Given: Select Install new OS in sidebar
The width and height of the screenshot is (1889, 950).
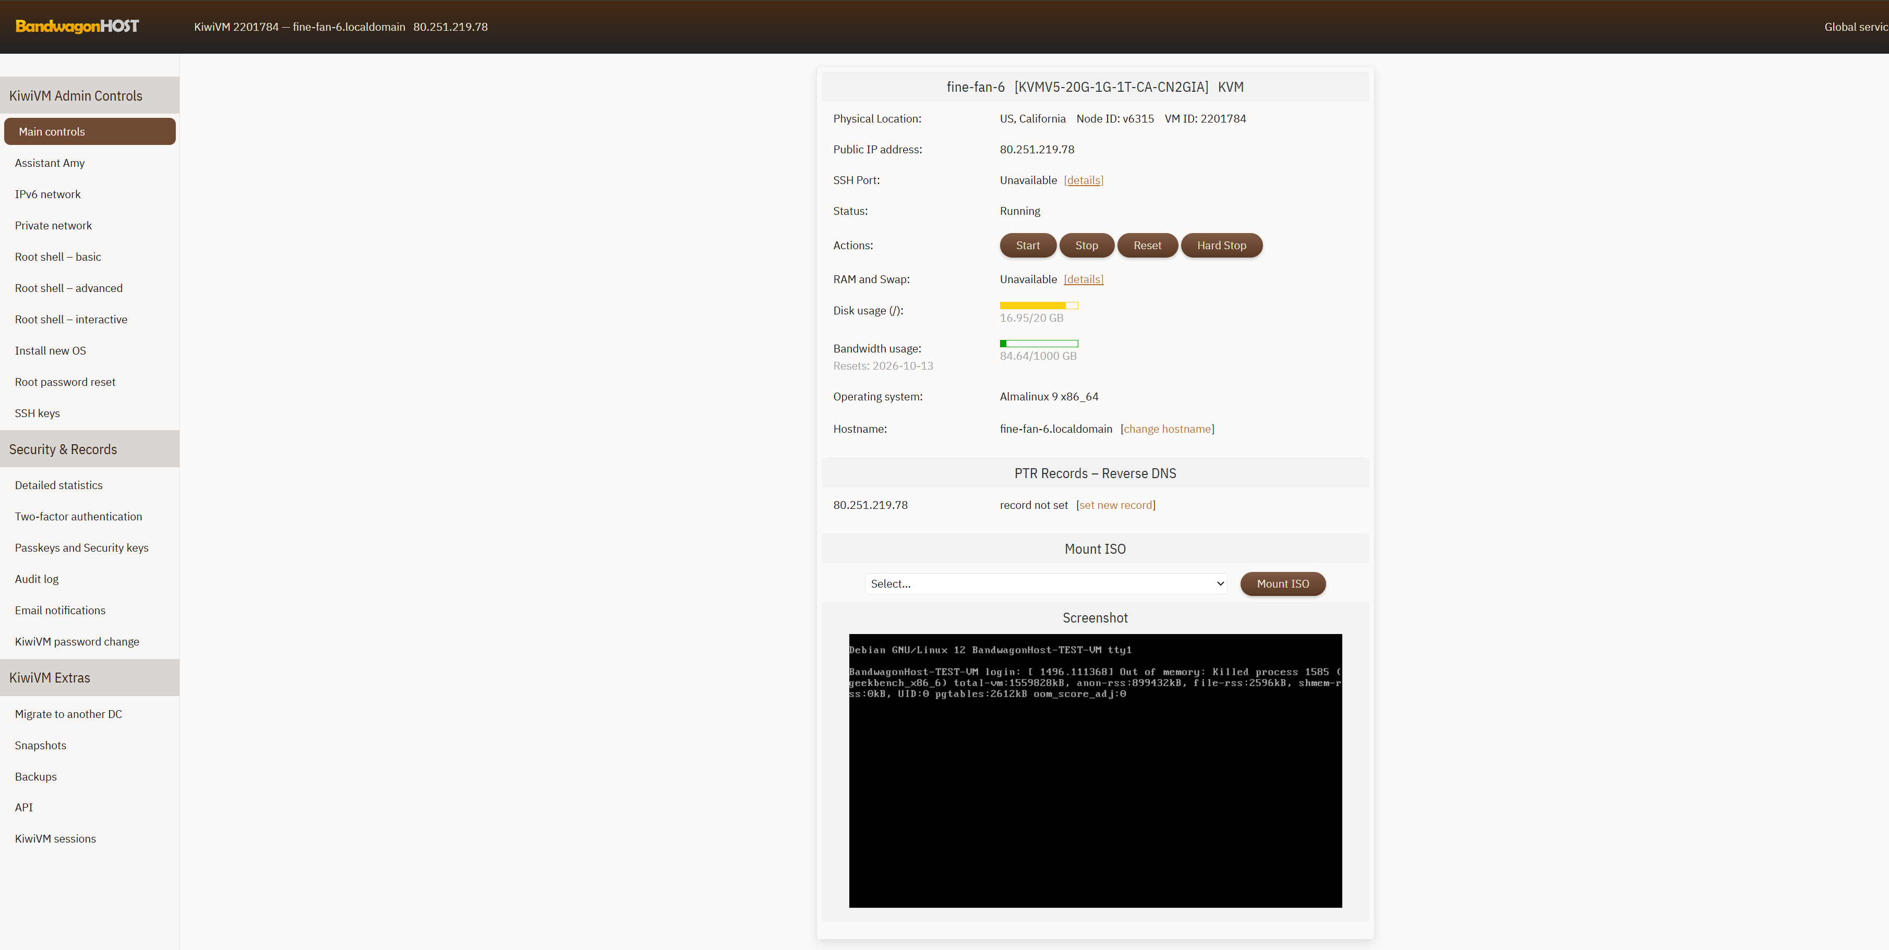Looking at the screenshot, I should click(x=51, y=350).
